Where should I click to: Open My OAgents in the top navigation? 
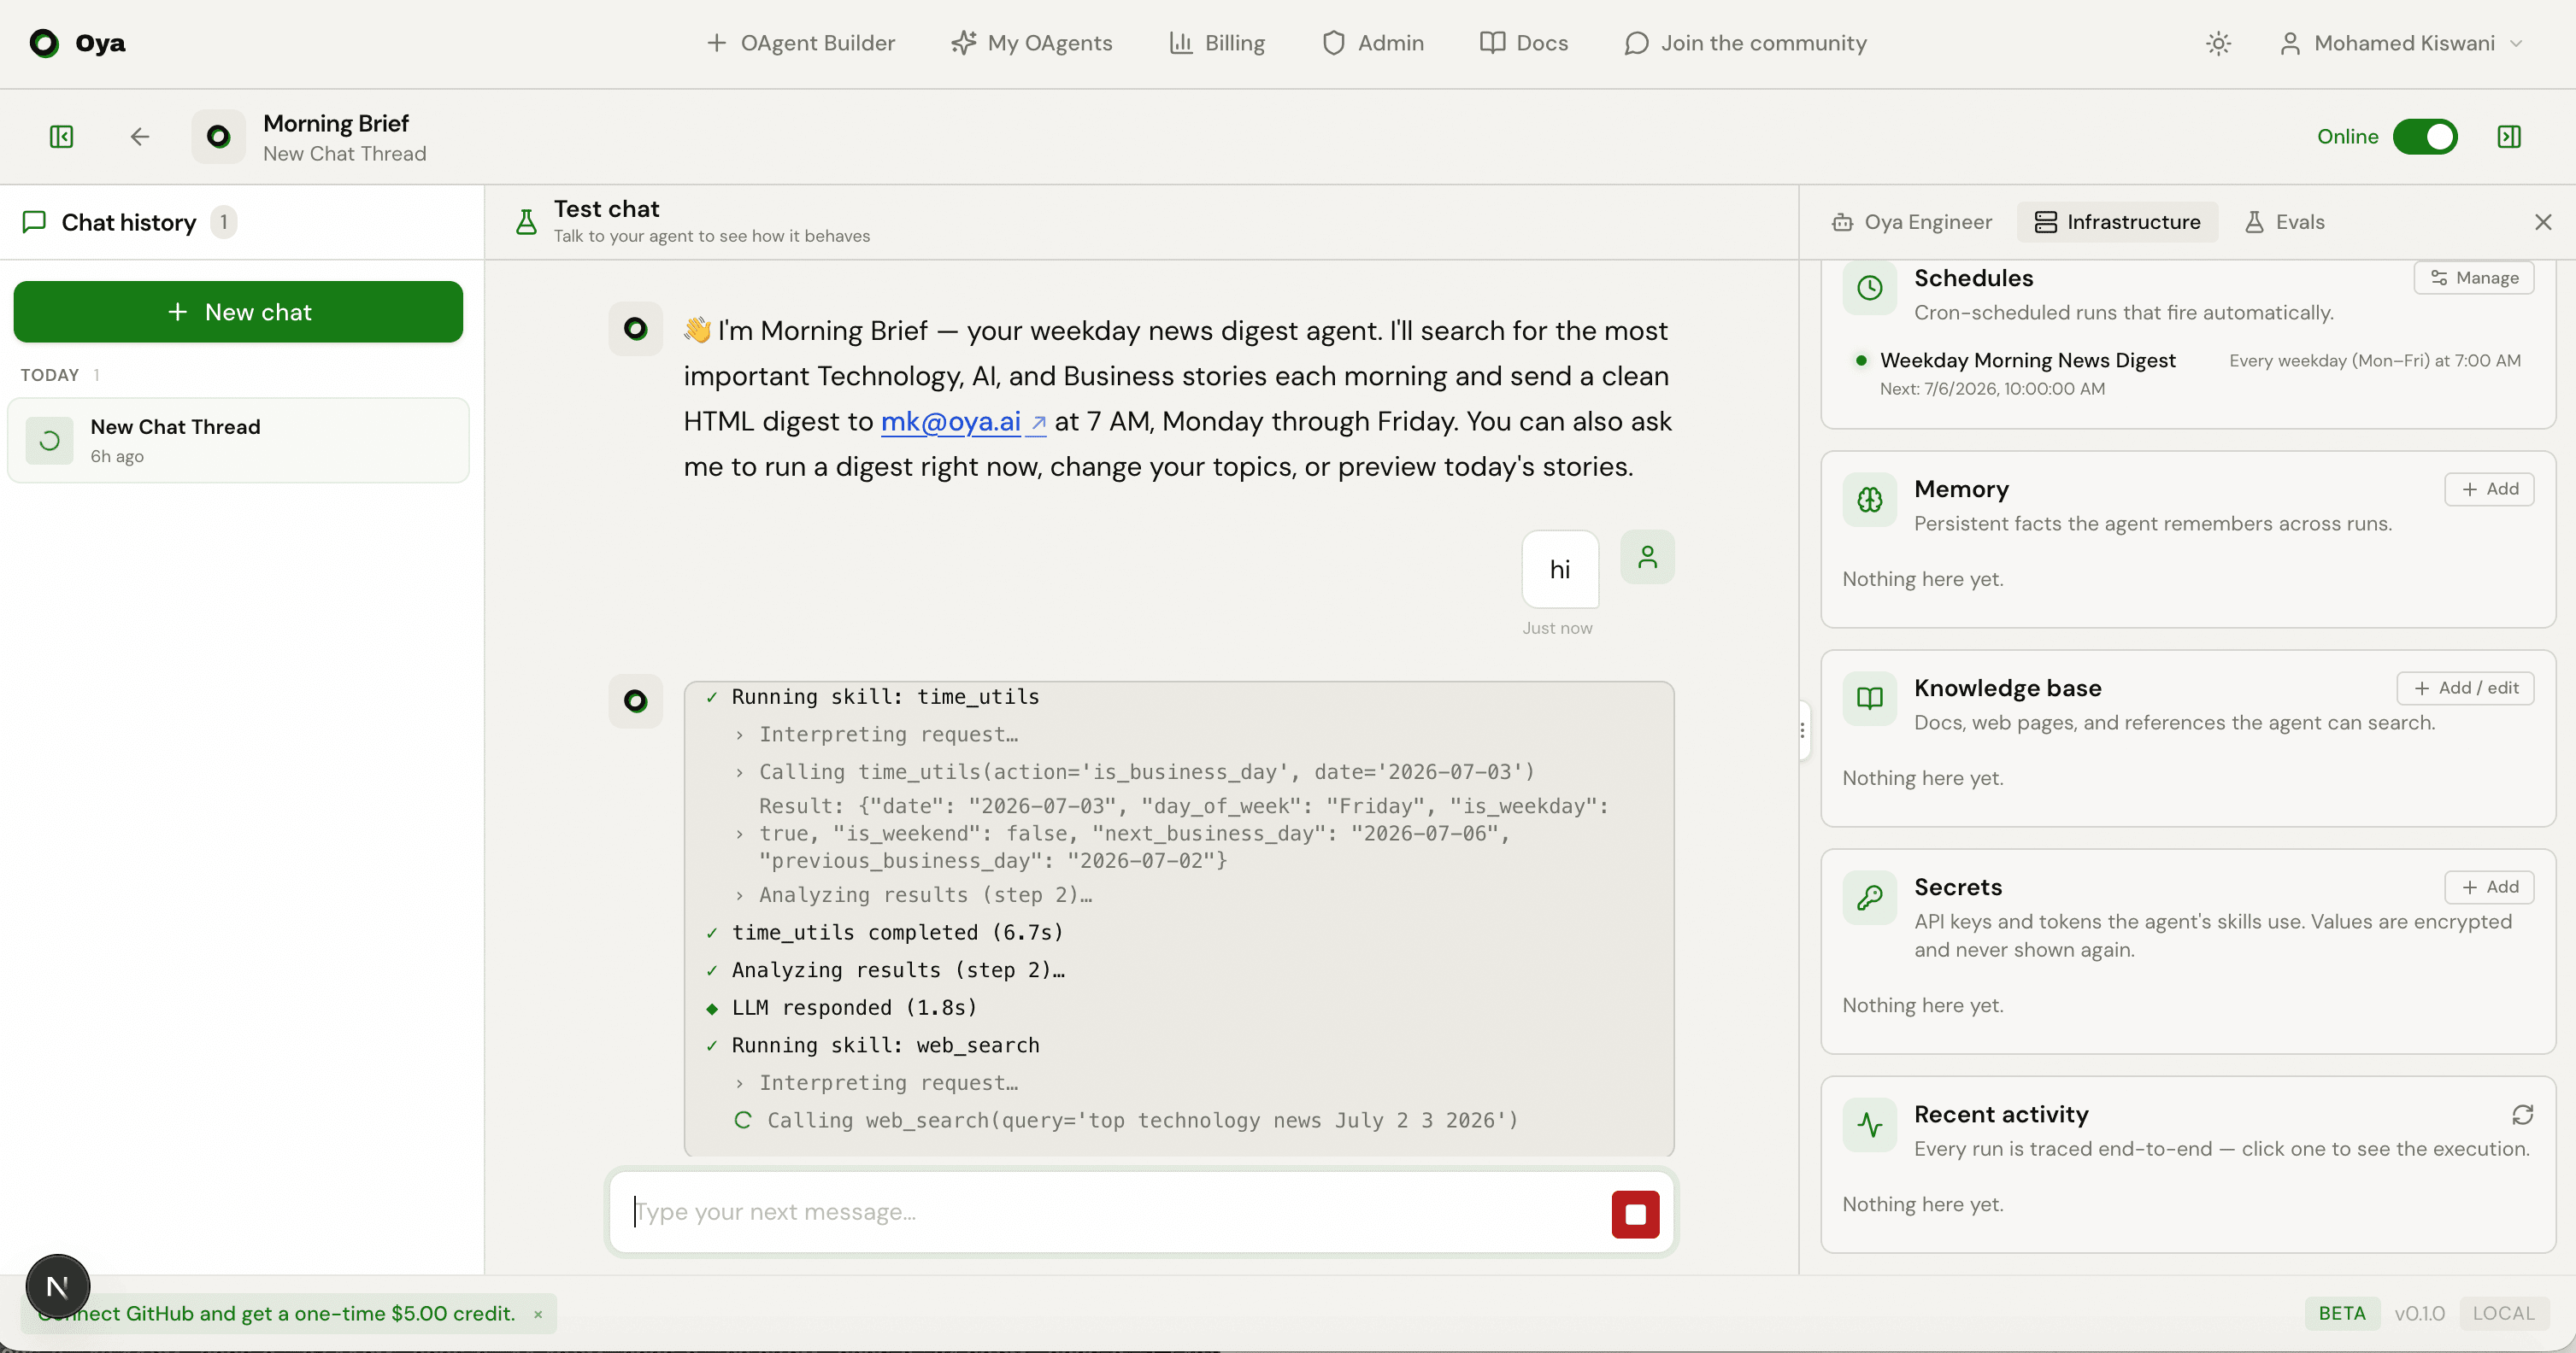pos(1031,43)
